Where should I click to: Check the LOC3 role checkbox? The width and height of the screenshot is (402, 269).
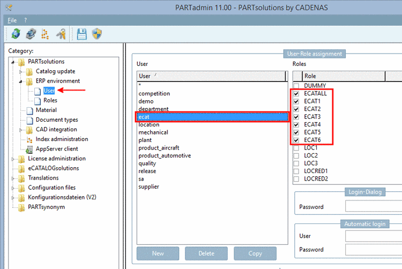tap(296, 163)
